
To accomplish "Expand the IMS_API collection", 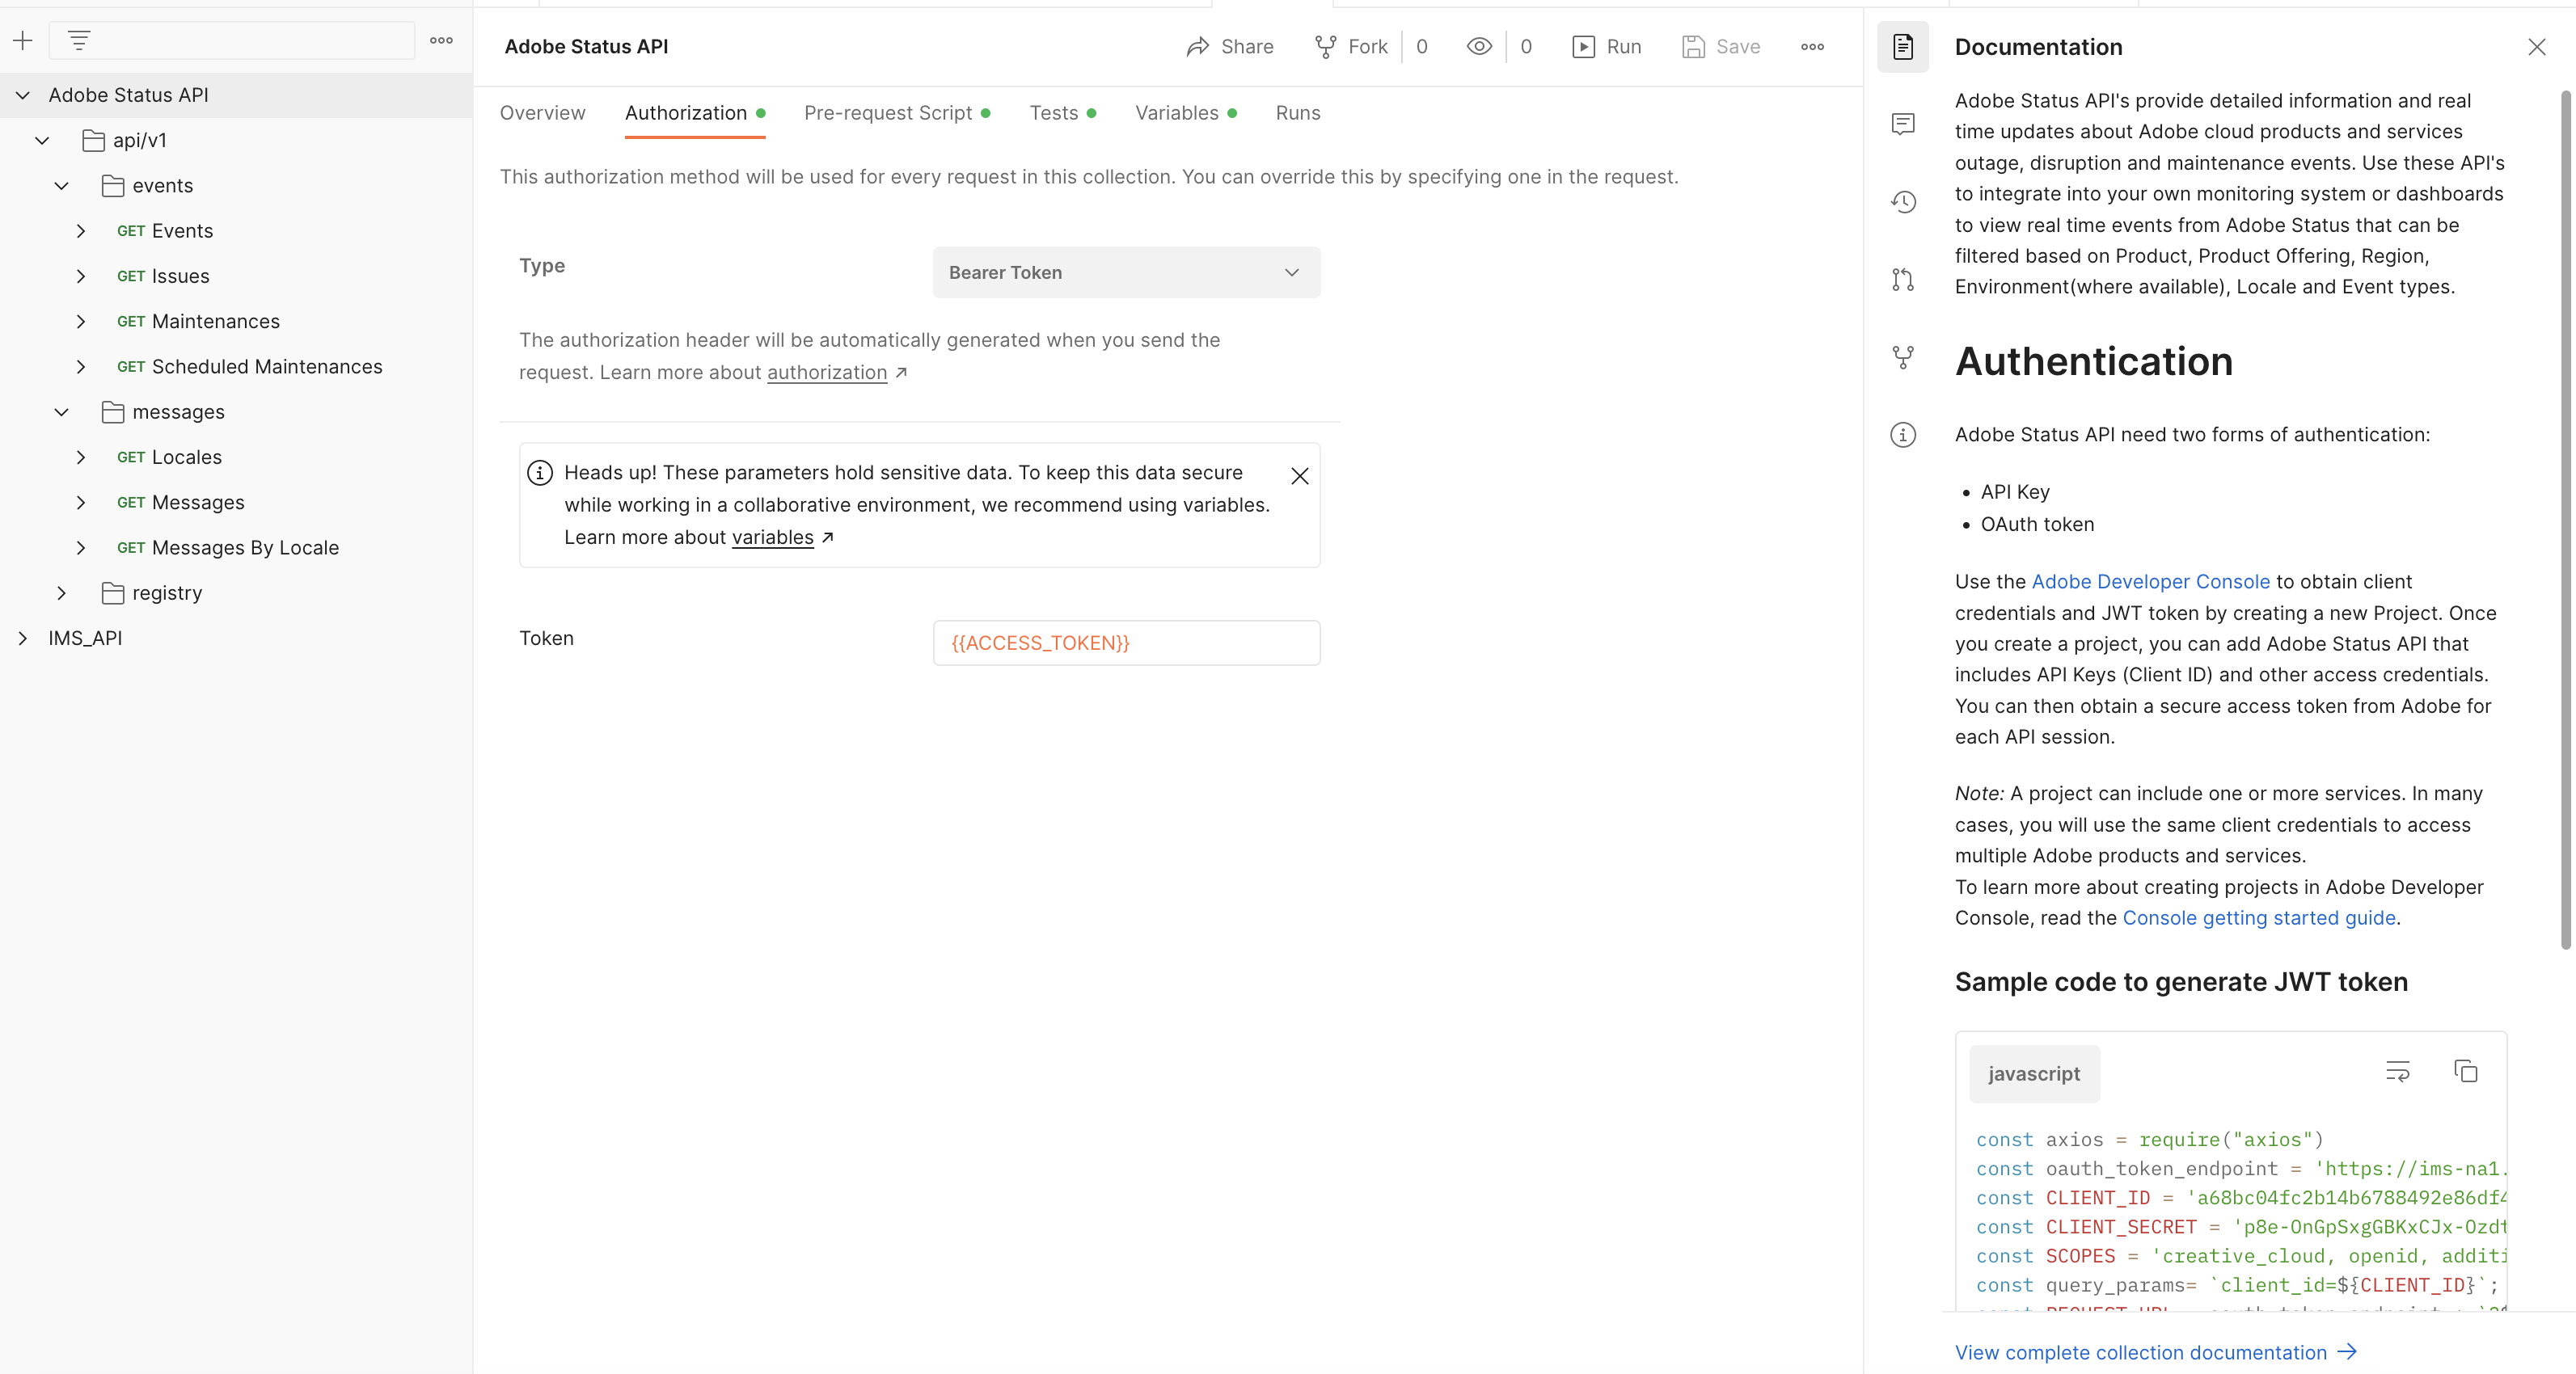I will 22,638.
